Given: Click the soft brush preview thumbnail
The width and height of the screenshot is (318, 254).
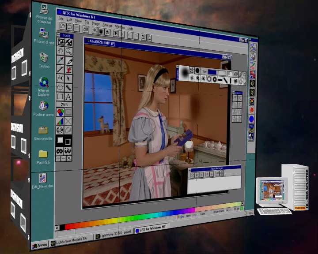Looking at the screenshot, I should click(185, 72).
